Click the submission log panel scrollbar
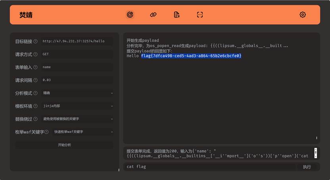The width and height of the screenshot is (330, 180). (316, 153)
